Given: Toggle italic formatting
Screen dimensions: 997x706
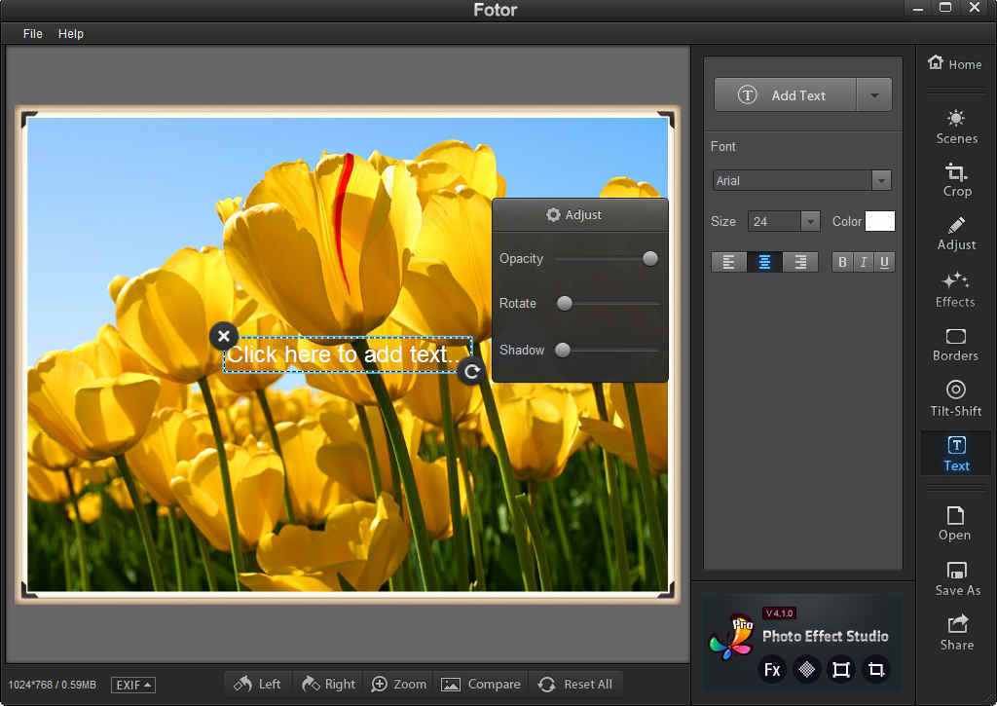Looking at the screenshot, I should 864,262.
